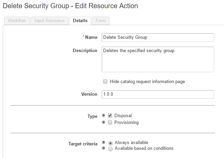
Task: Uncheck the Disposal type checkbox
Action: point(110,115)
